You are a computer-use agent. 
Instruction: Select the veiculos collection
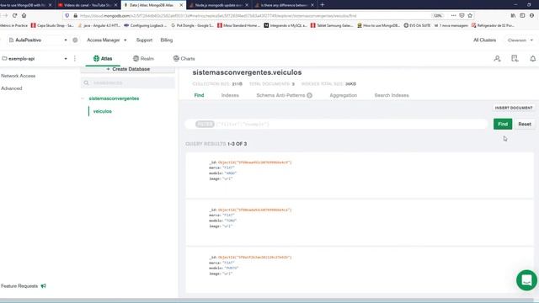(103, 111)
